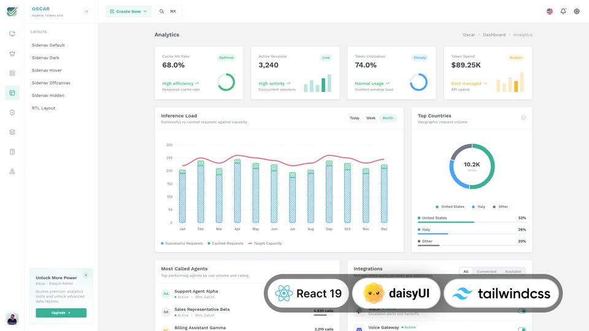Screen dimensions: 589x331
Task: Open the Sidenav Hover layout
Action: pos(47,70)
